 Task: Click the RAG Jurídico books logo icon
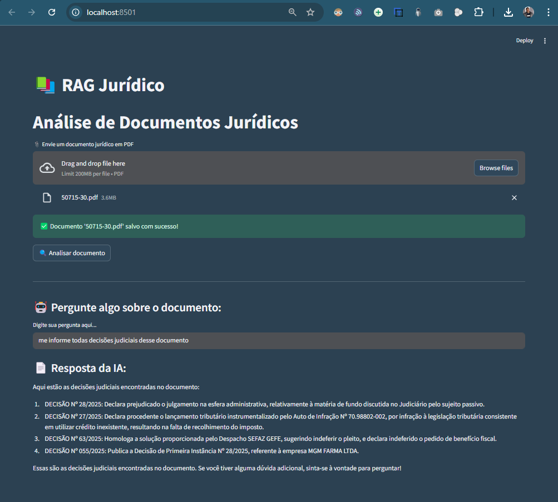pyautogui.click(x=45, y=85)
